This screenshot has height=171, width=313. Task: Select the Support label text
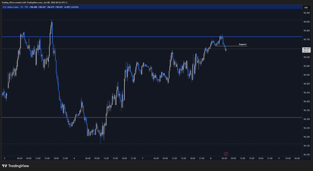point(243,44)
